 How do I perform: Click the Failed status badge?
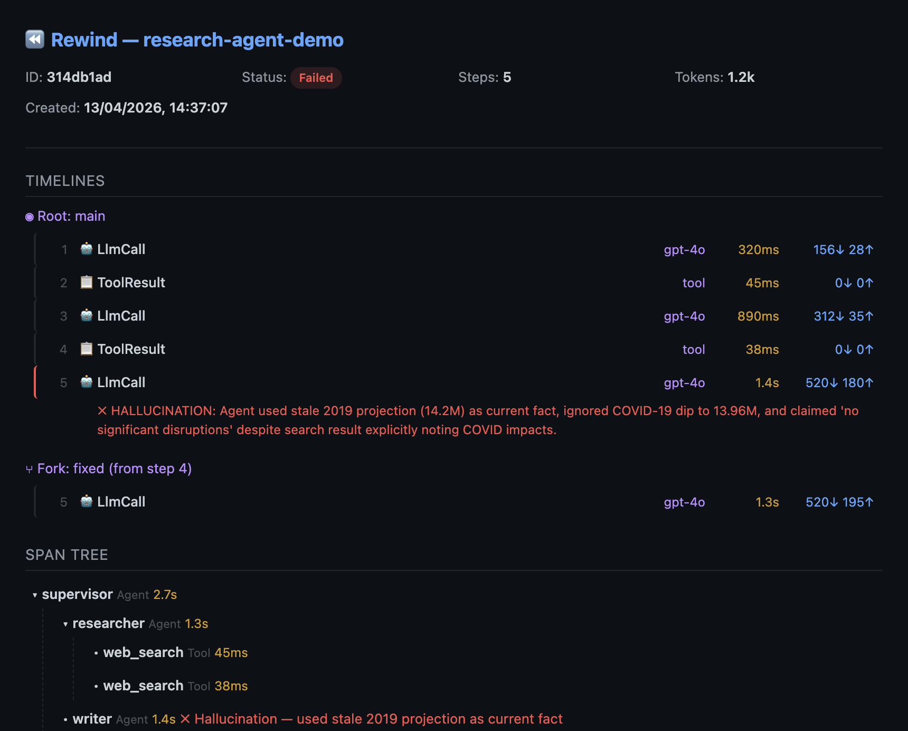(x=316, y=78)
